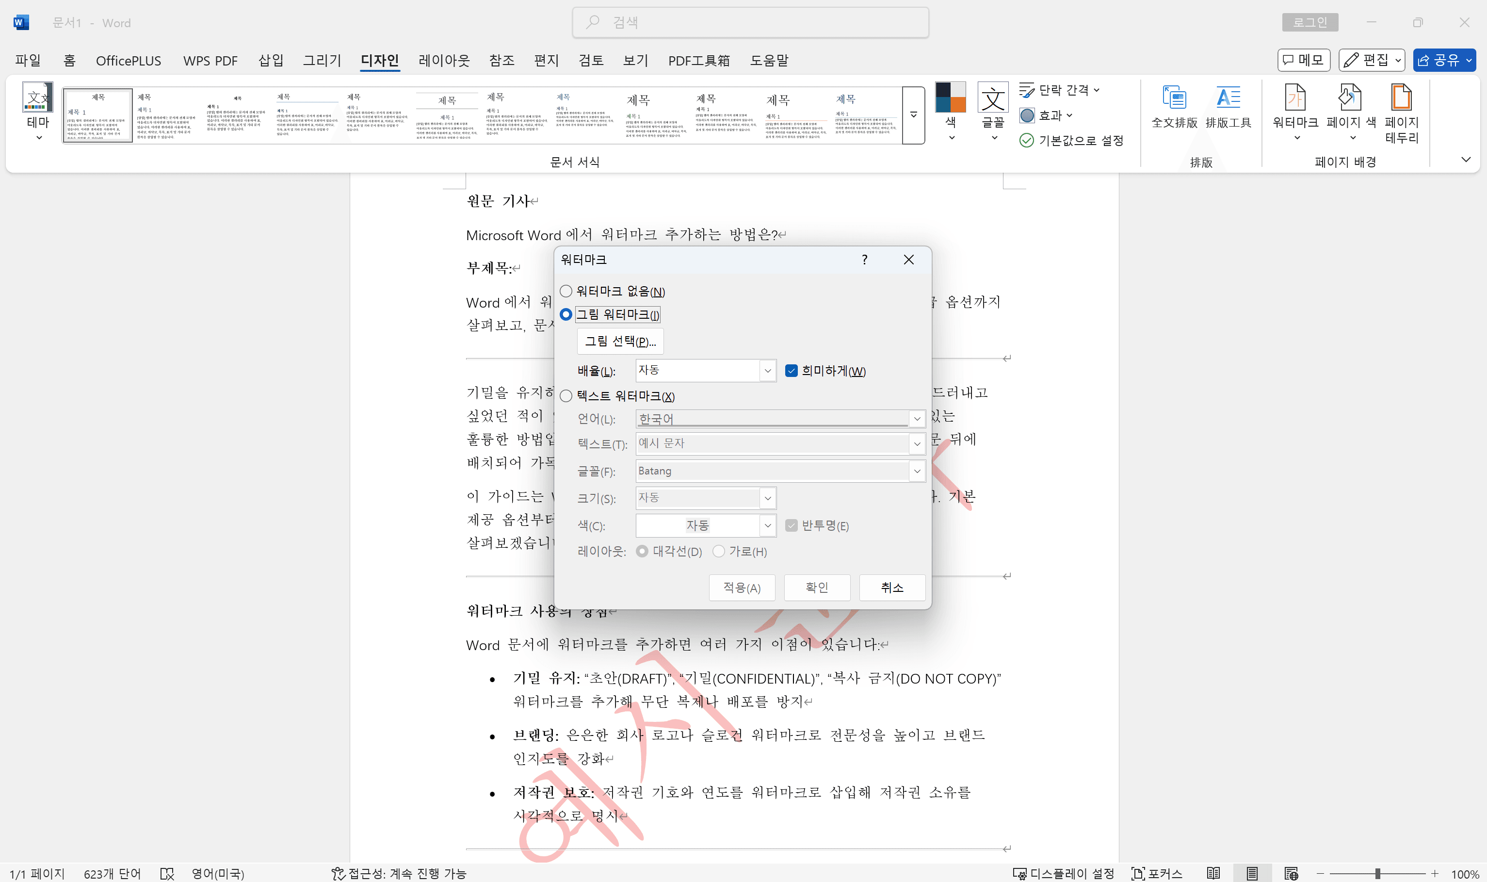Click the Apply (적용) button

pos(742,588)
